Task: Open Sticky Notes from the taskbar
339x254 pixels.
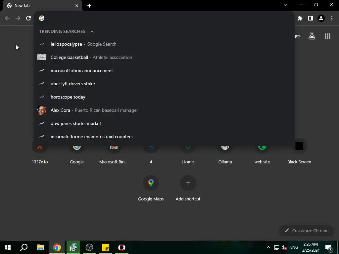Action: pos(106,247)
